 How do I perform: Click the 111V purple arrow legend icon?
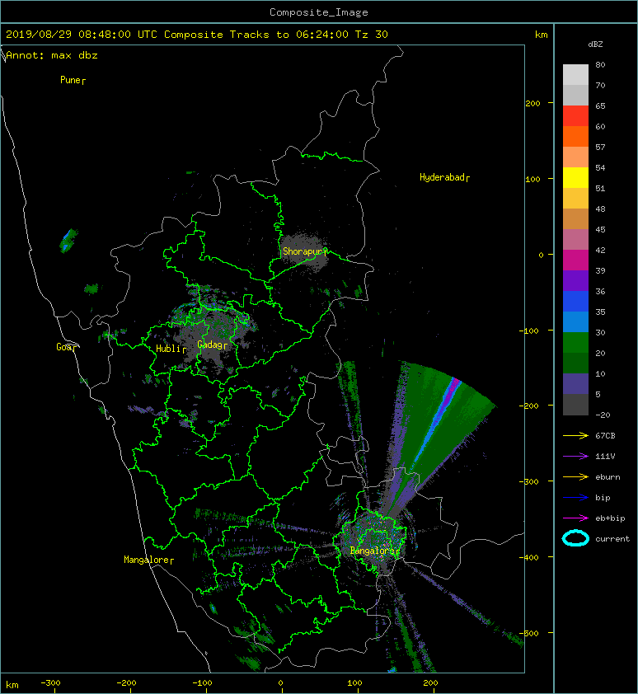(x=575, y=457)
